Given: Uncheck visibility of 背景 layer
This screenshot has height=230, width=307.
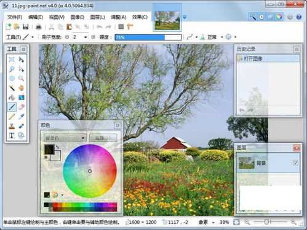Looking at the screenshot, I should pyautogui.click(x=295, y=163).
